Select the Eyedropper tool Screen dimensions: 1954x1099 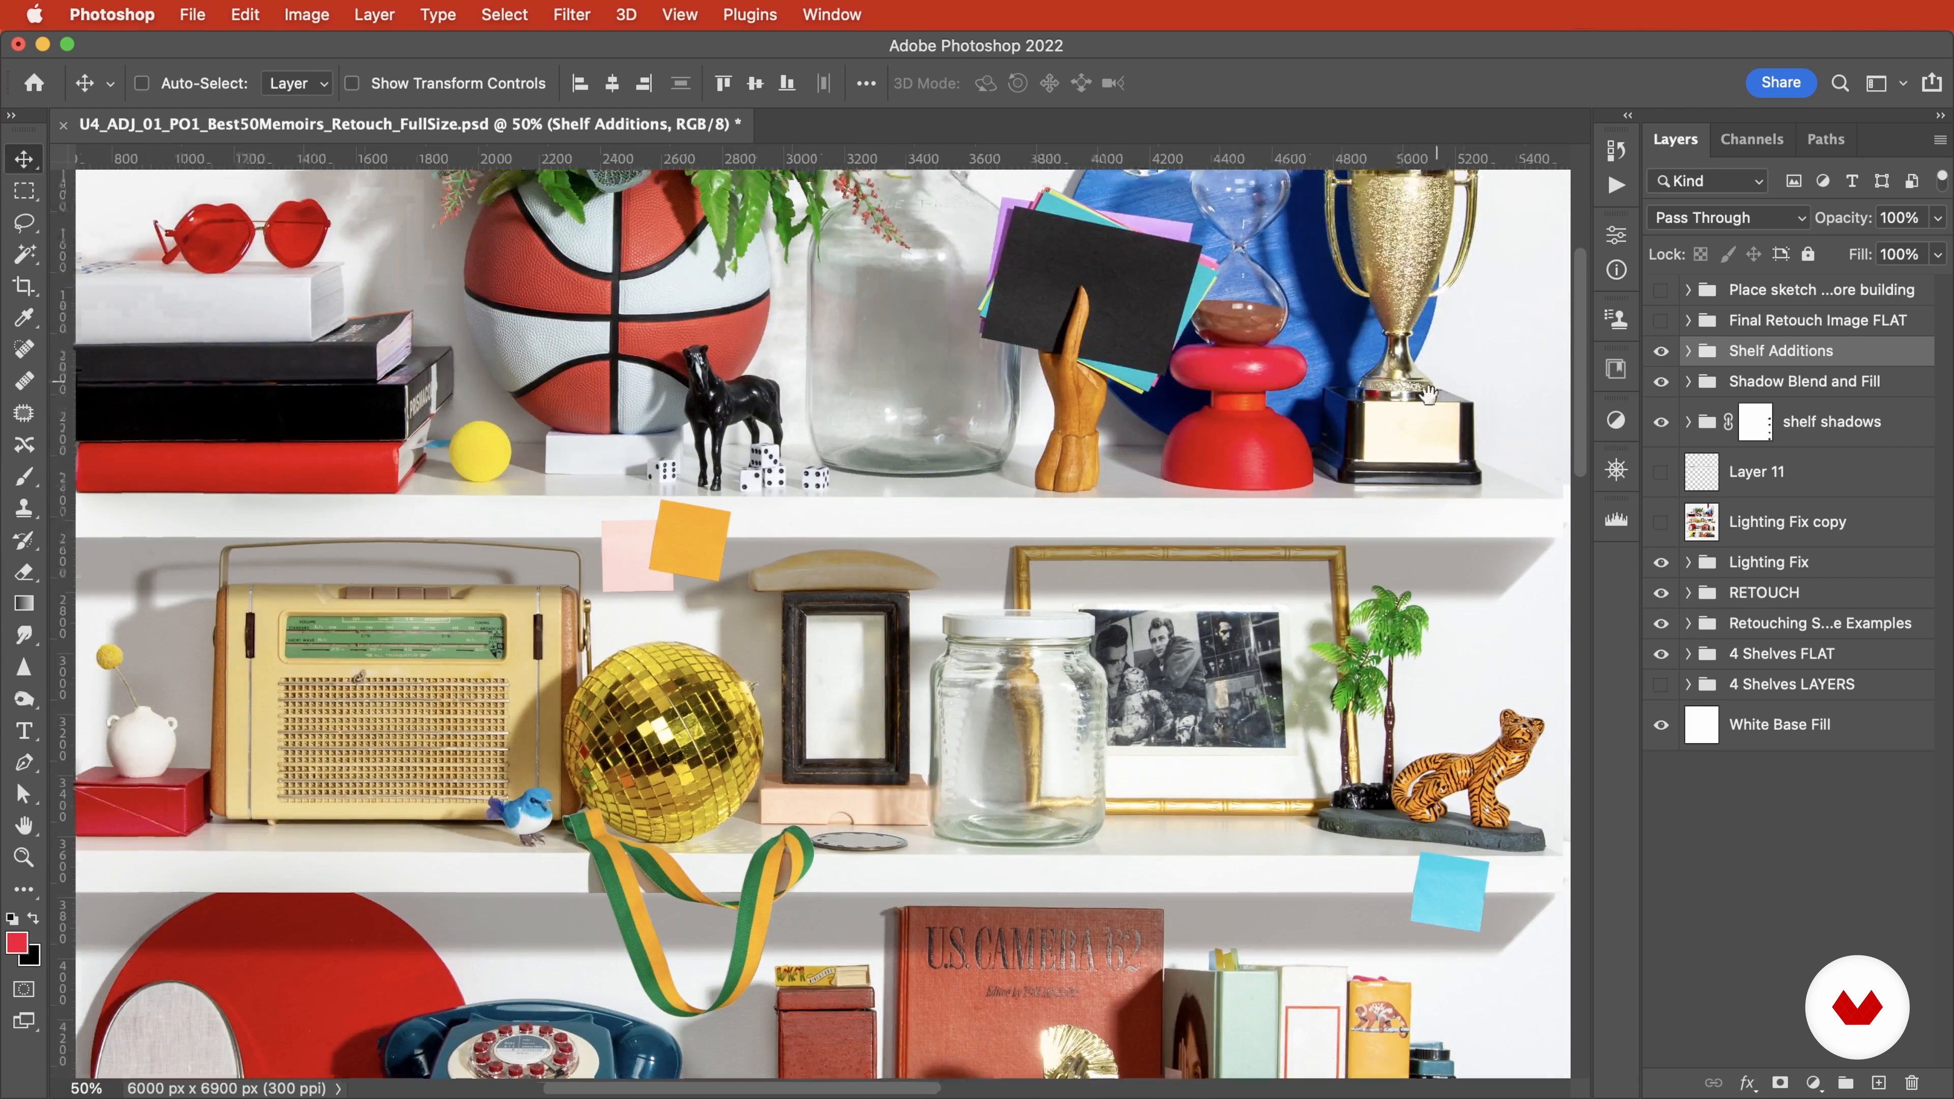(x=24, y=318)
